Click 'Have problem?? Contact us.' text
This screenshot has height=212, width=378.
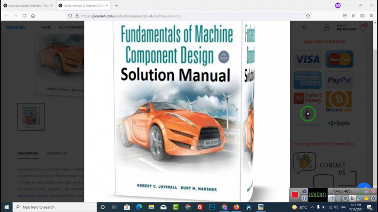[x=324, y=144]
